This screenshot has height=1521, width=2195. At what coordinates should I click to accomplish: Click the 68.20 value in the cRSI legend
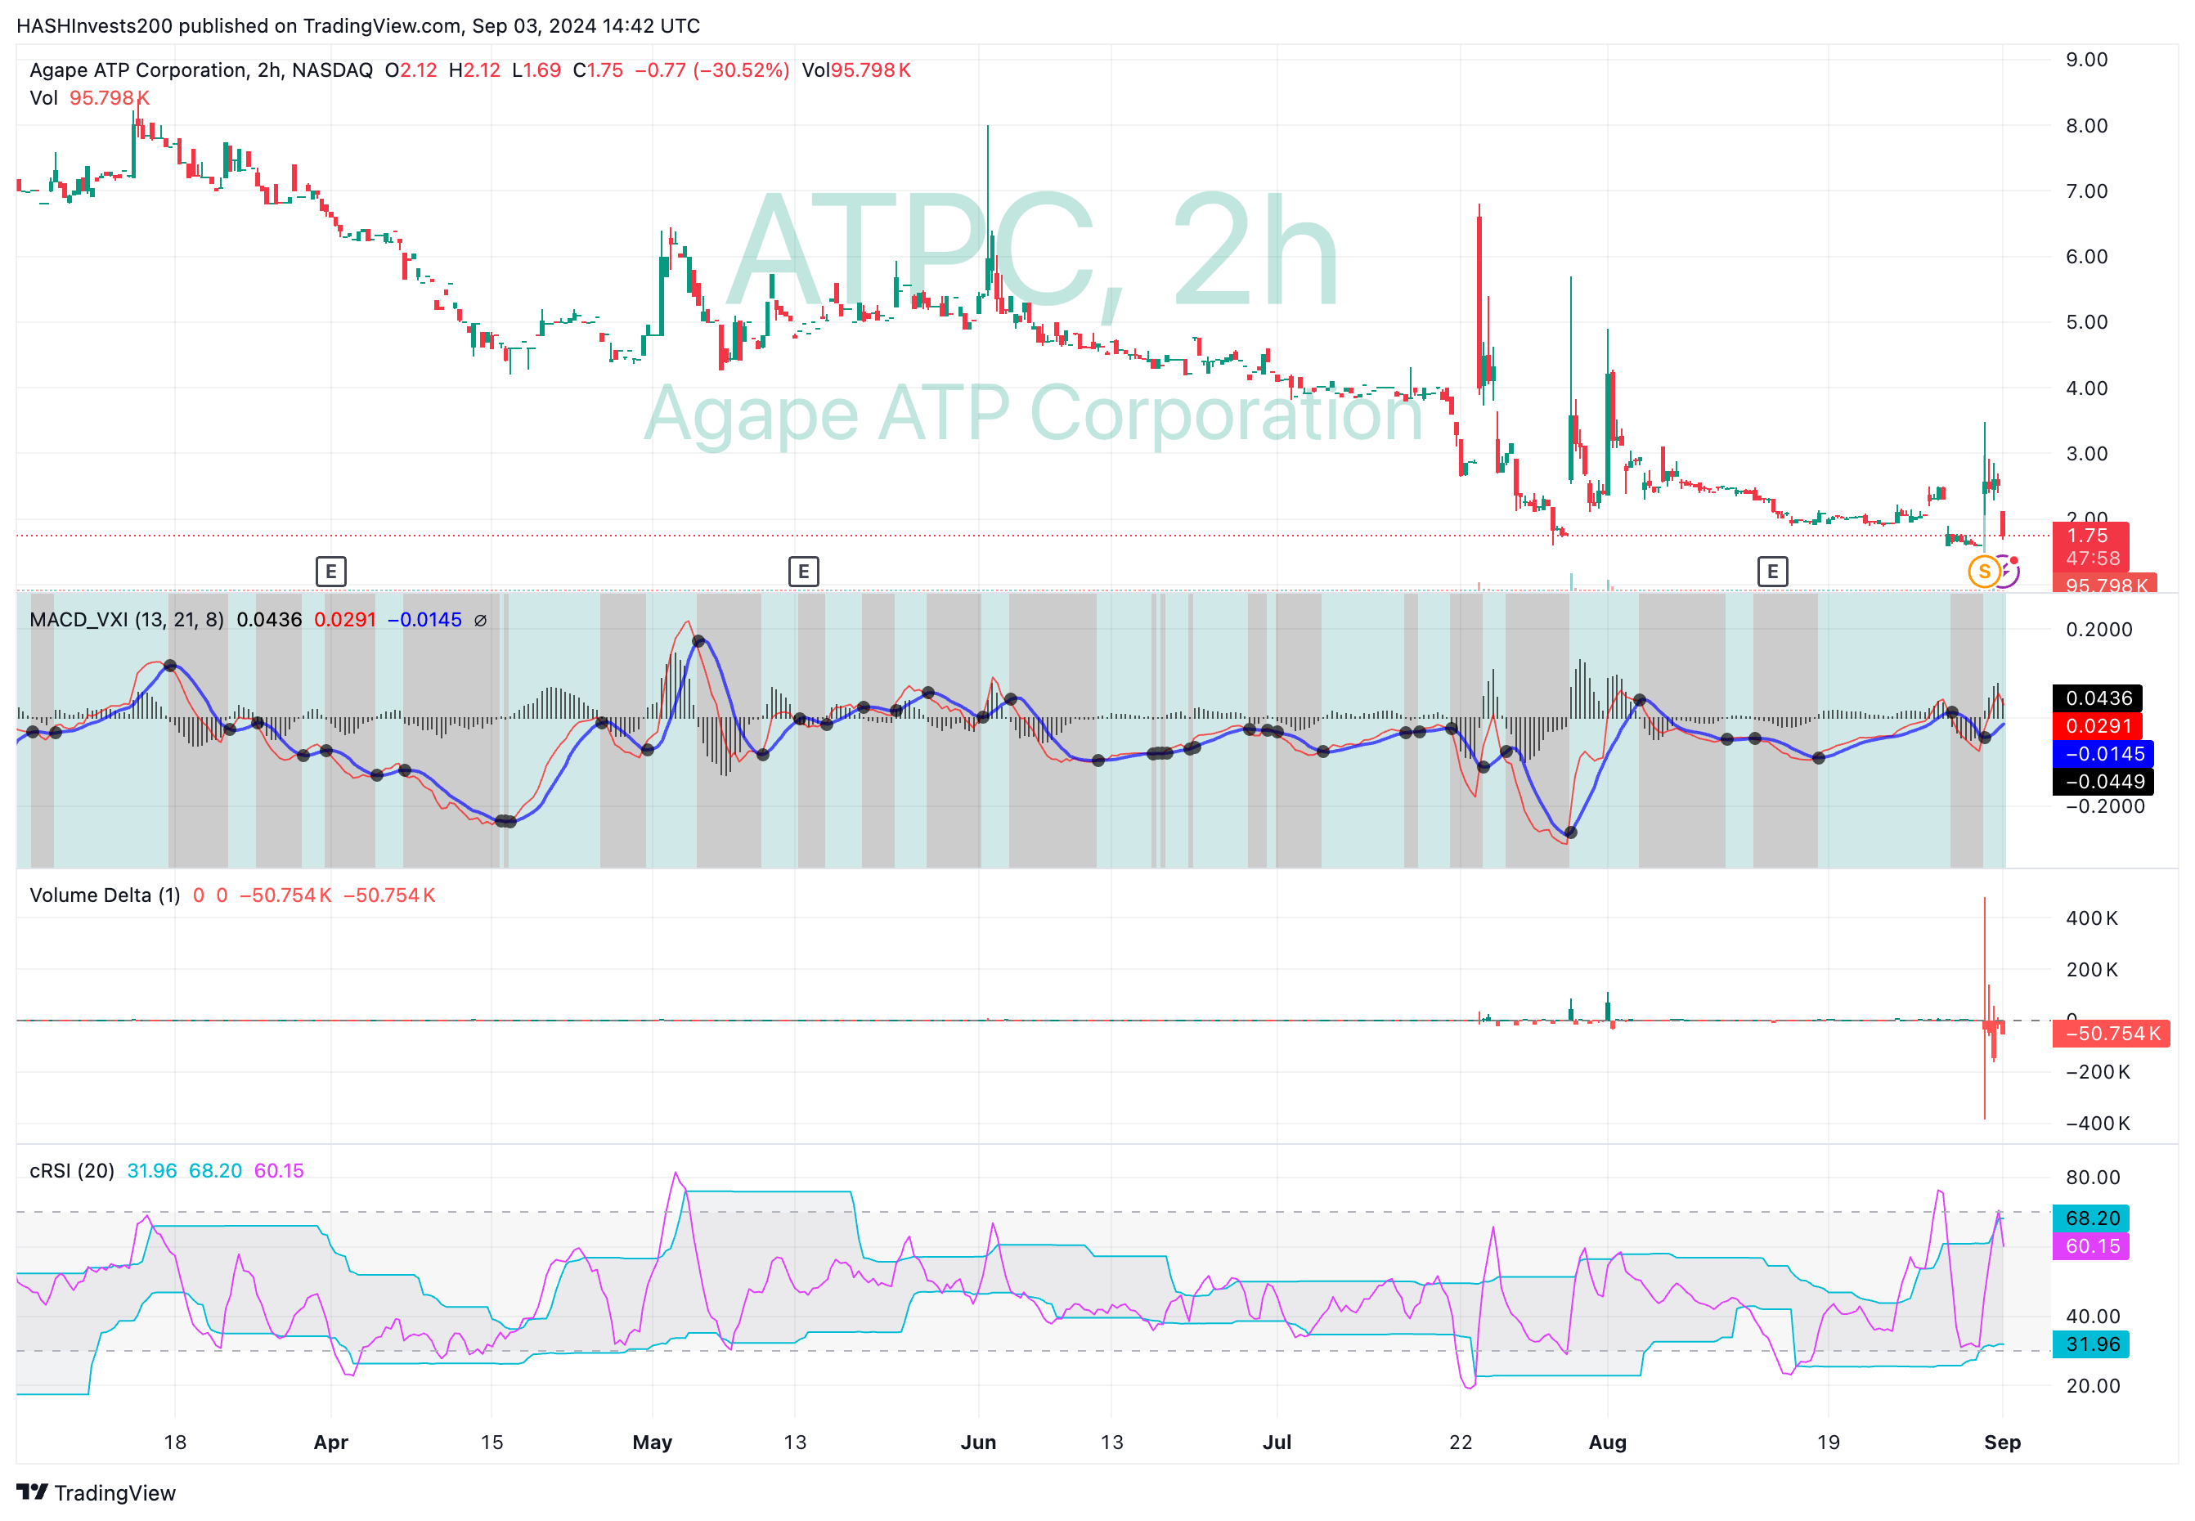pos(215,1171)
